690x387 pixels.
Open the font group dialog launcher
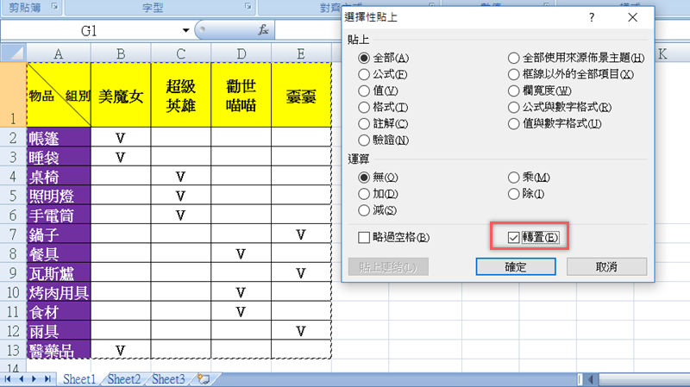click(248, 6)
